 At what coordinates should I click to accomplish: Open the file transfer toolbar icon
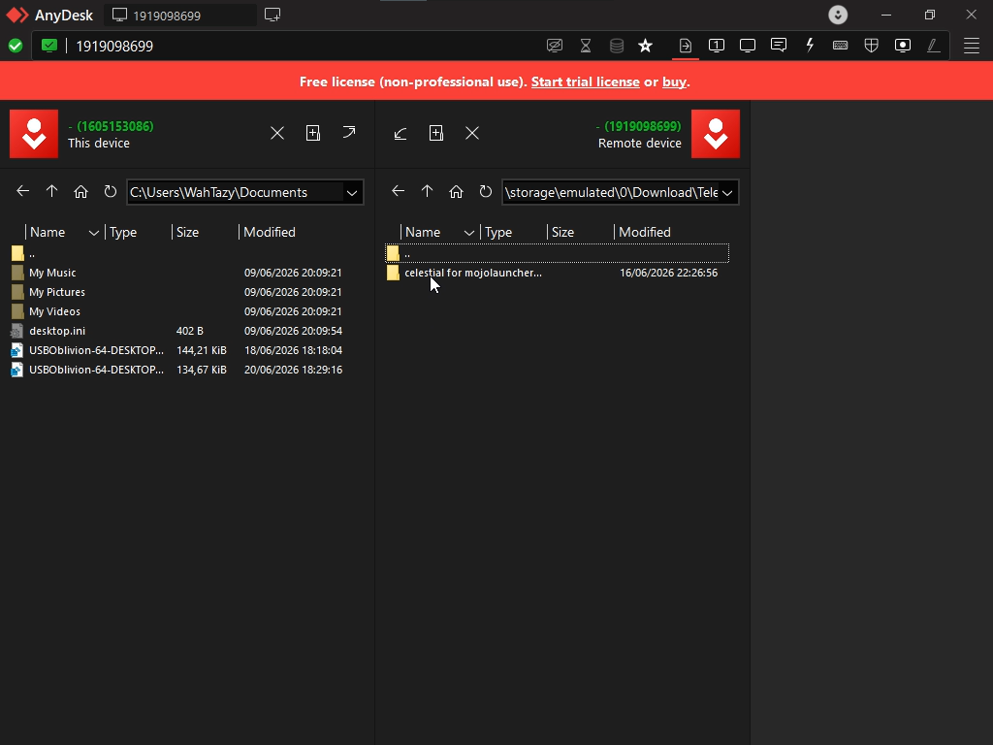click(686, 46)
